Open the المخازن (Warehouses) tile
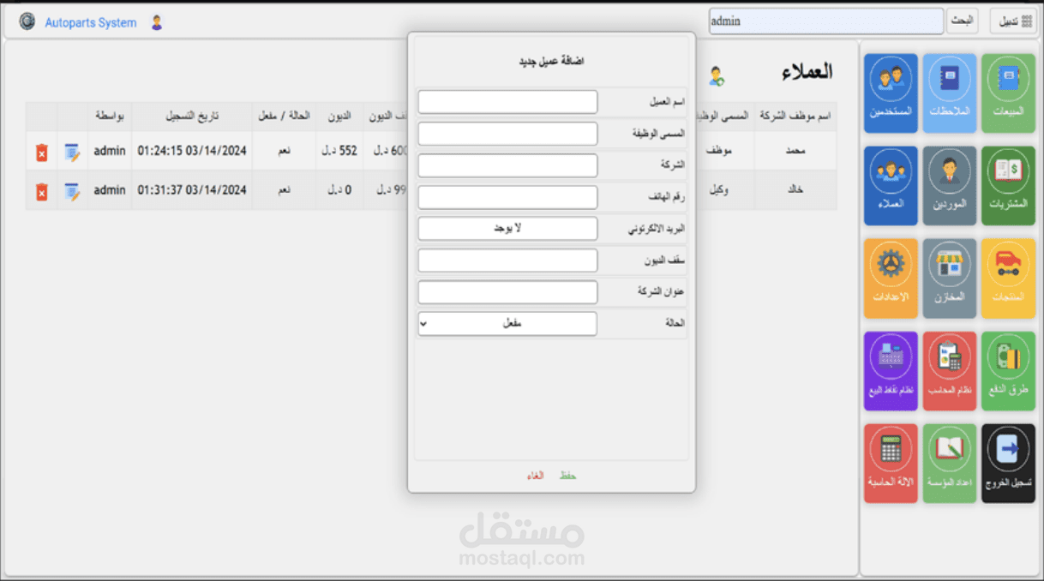The image size is (1044, 581). (949, 279)
